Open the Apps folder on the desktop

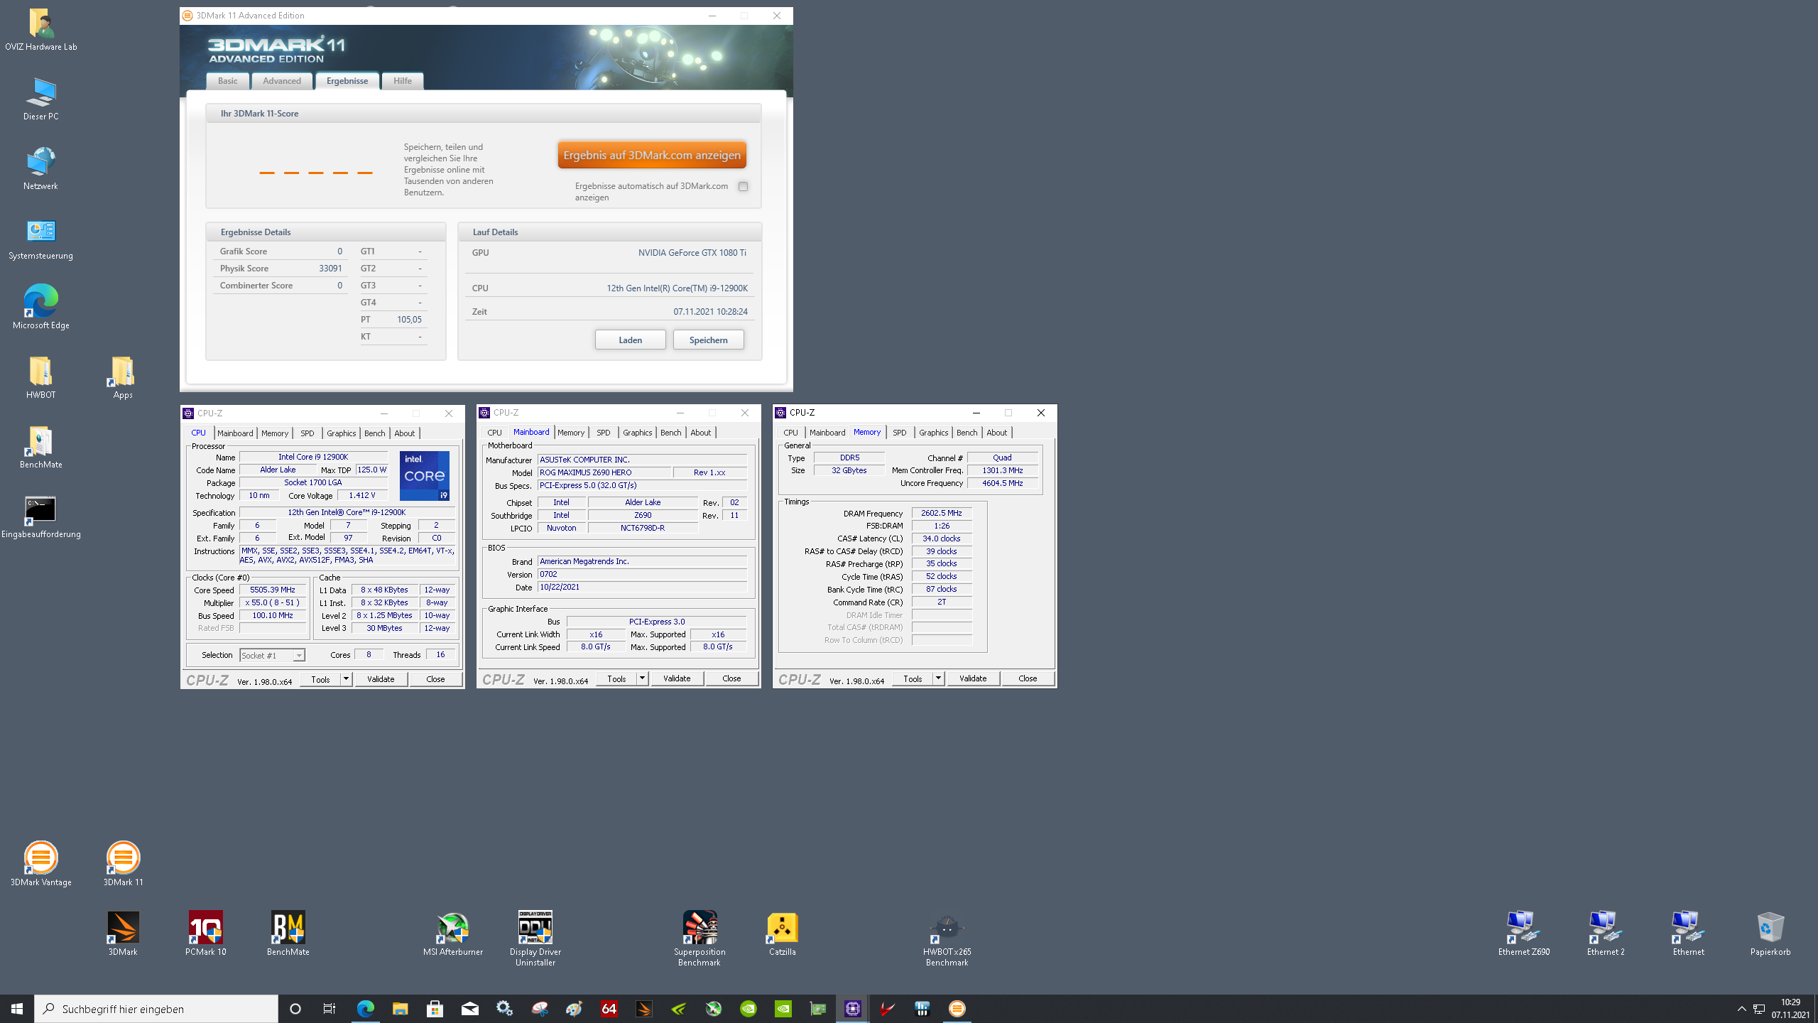pyautogui.click(x=123, y=377)
